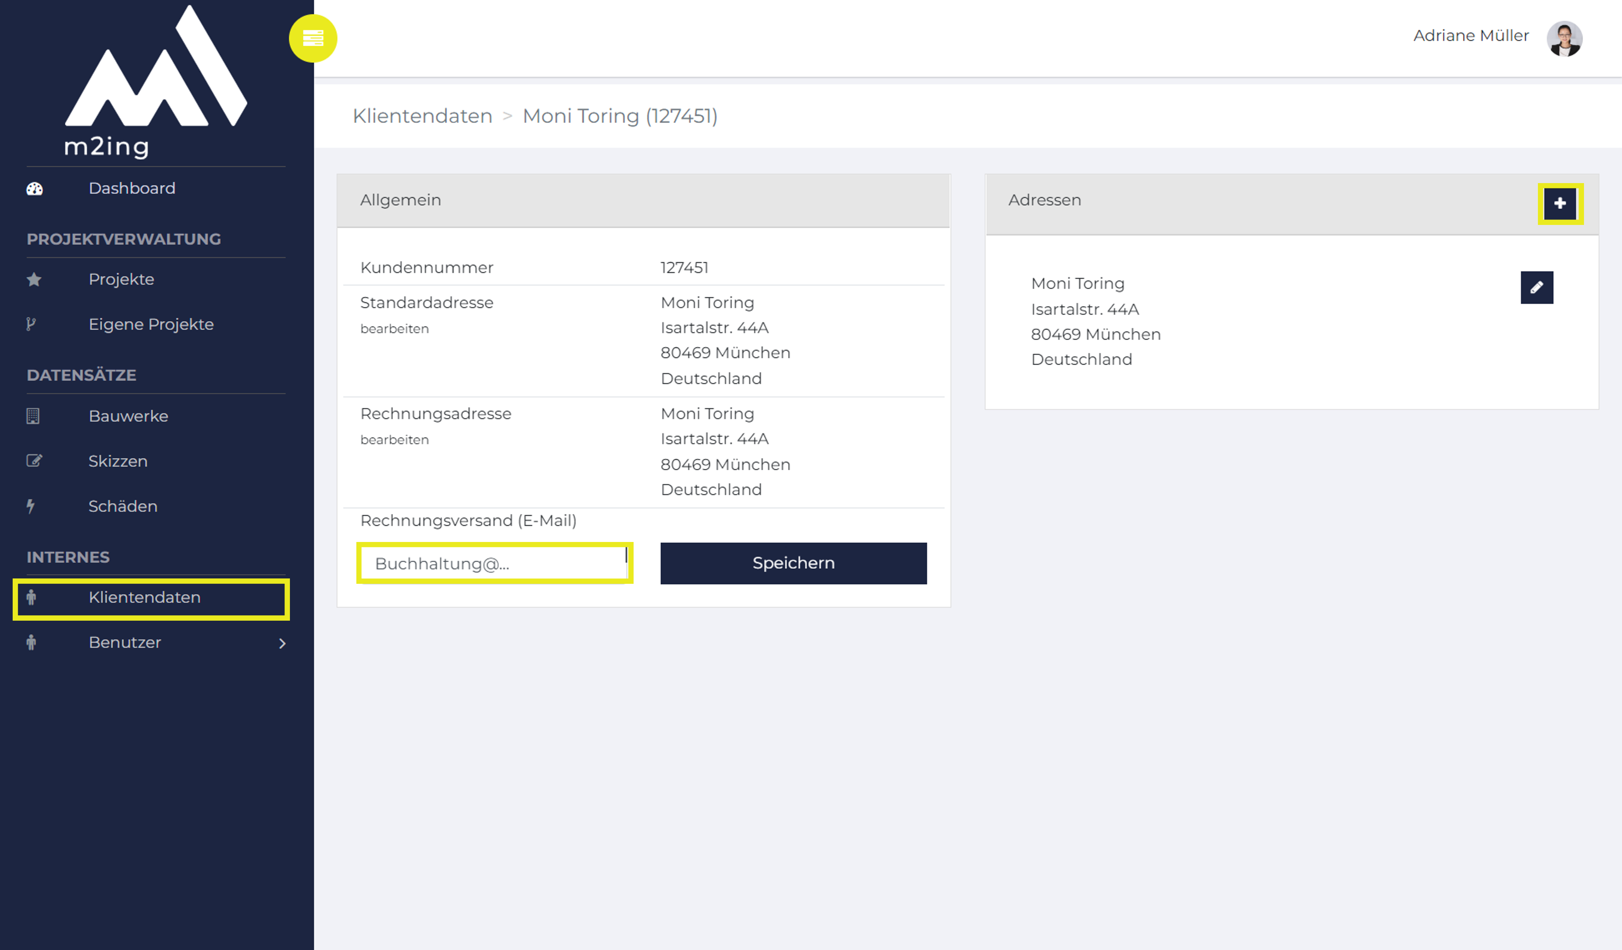Open Adriane Müller profile avatar

(1564, 39)
